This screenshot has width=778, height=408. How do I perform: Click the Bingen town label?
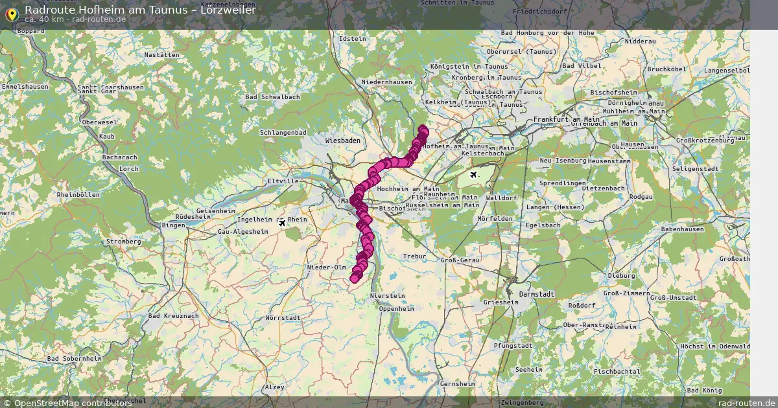[x=173, y=225]
